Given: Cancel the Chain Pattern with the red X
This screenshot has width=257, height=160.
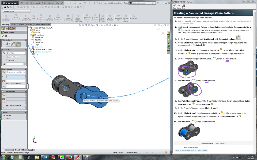Looking at the screenshot, I should (x=6, y=36).
